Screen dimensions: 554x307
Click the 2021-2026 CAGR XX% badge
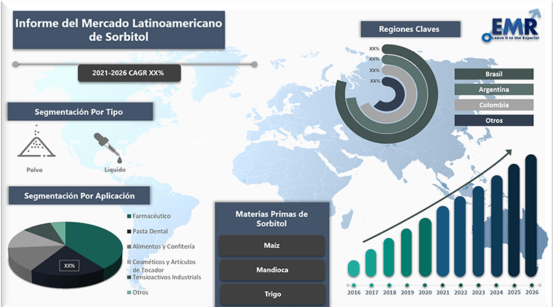127,71
